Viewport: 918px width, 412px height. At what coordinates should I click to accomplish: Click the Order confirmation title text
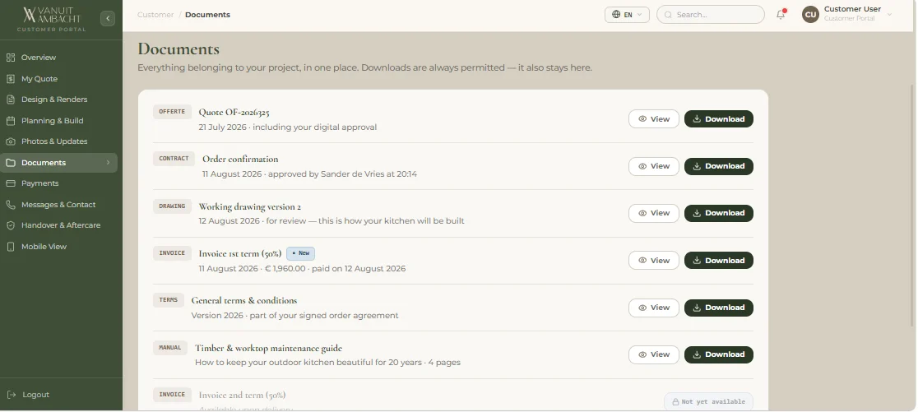pyautogui.click(x=240, y=160)
